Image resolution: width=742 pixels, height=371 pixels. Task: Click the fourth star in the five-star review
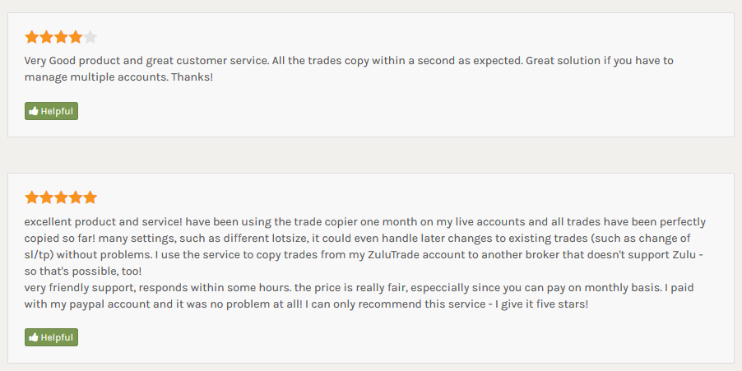point(76,197)
